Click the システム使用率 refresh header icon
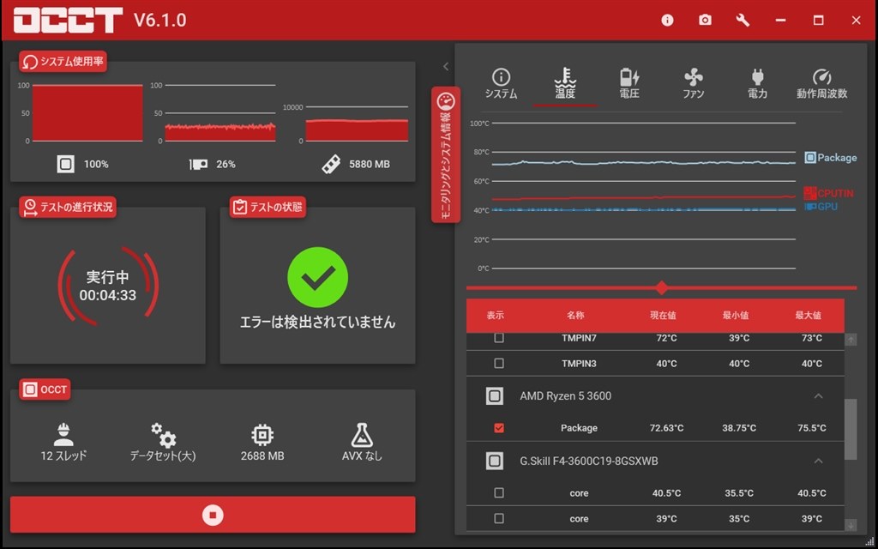The height and width of the screenshot is (549, 878). coord(31,62)
